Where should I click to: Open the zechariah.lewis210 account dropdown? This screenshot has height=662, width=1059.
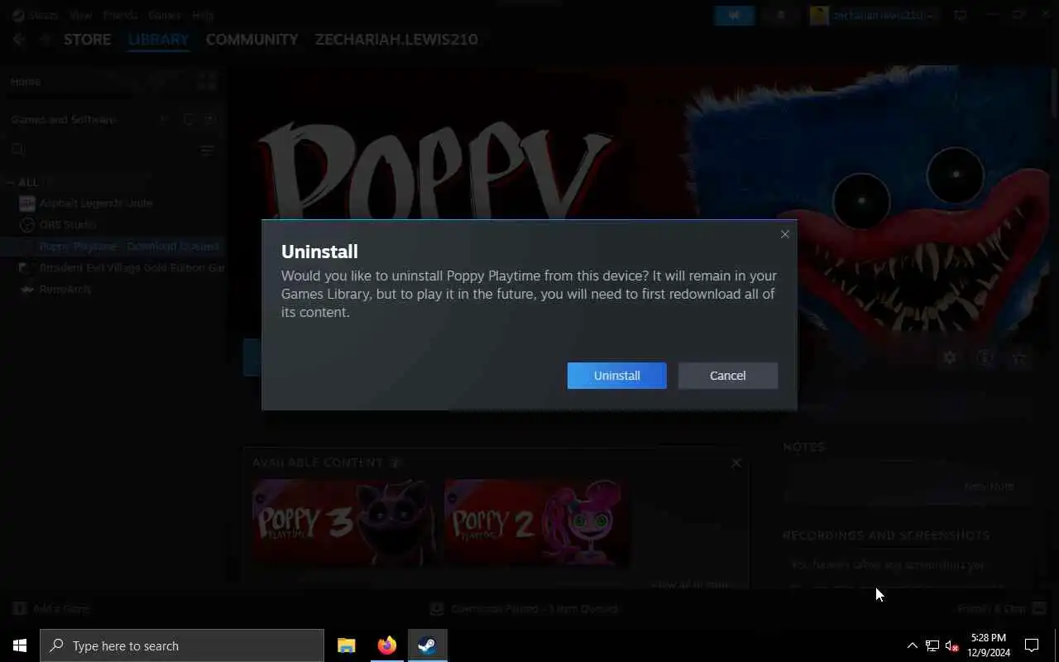coord(875,15)
